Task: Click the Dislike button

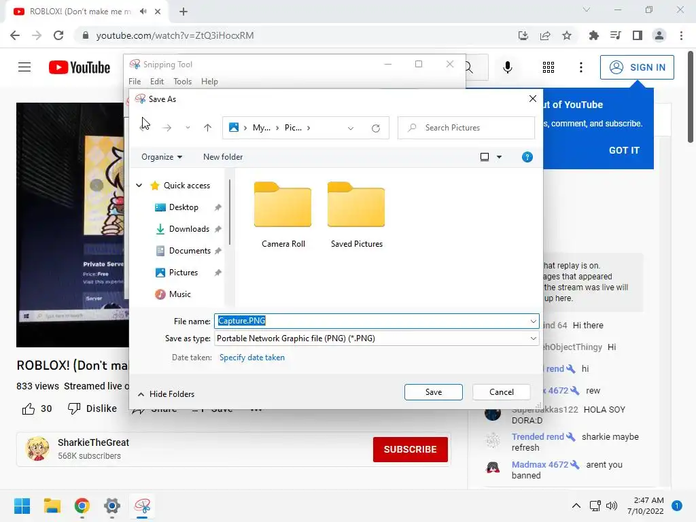Action: (x=92, y=408)
